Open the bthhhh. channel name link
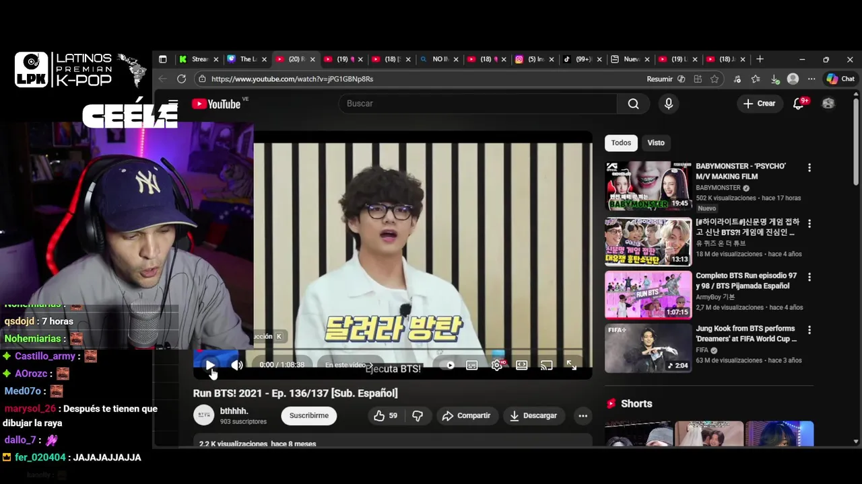The width and height of the screenshot is (862, 484). (x=234, y=411)
